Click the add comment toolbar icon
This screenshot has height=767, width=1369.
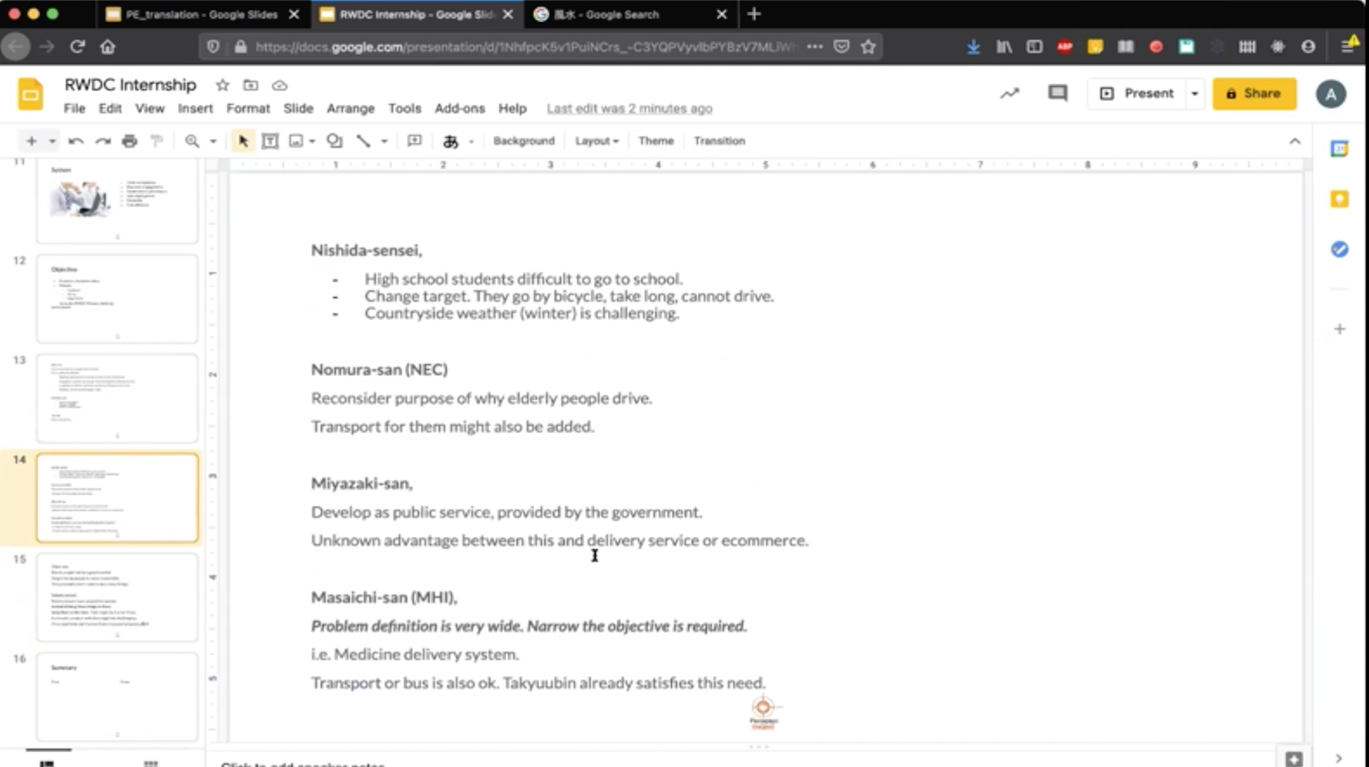415,141
